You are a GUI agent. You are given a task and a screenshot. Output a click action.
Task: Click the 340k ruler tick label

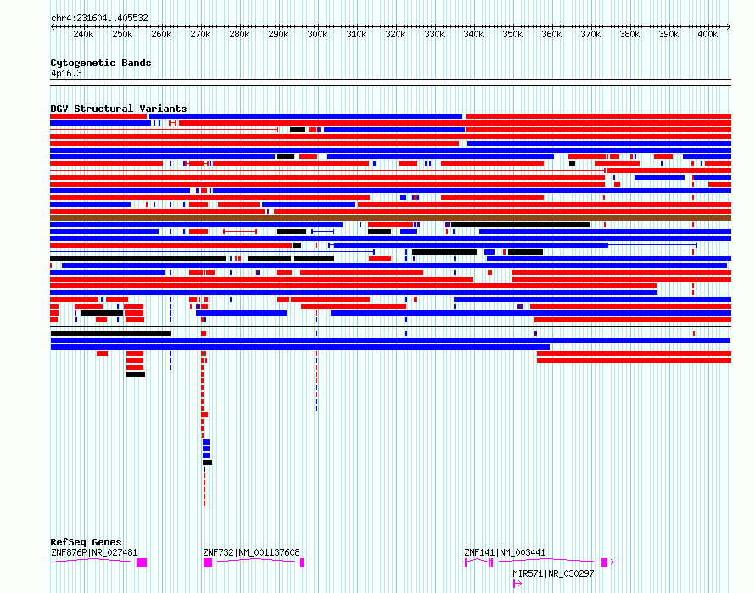point(473,34)
